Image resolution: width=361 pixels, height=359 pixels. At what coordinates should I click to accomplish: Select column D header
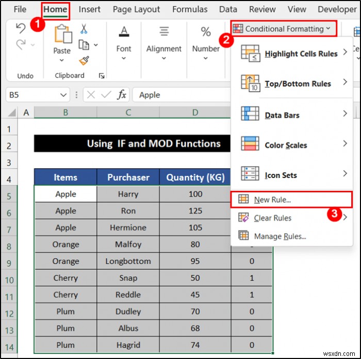(x=195, y=112)
